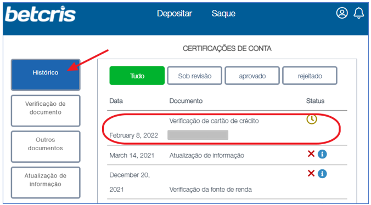Click the betcris logo

pos(40,14)
